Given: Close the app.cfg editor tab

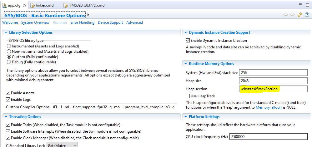Looking at the screenshot, I should (x=25, y=5).
